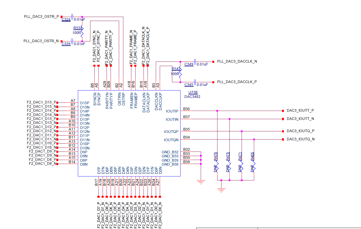Select the IOUTQP pin name inside the chip

click(x=171, y=132)
